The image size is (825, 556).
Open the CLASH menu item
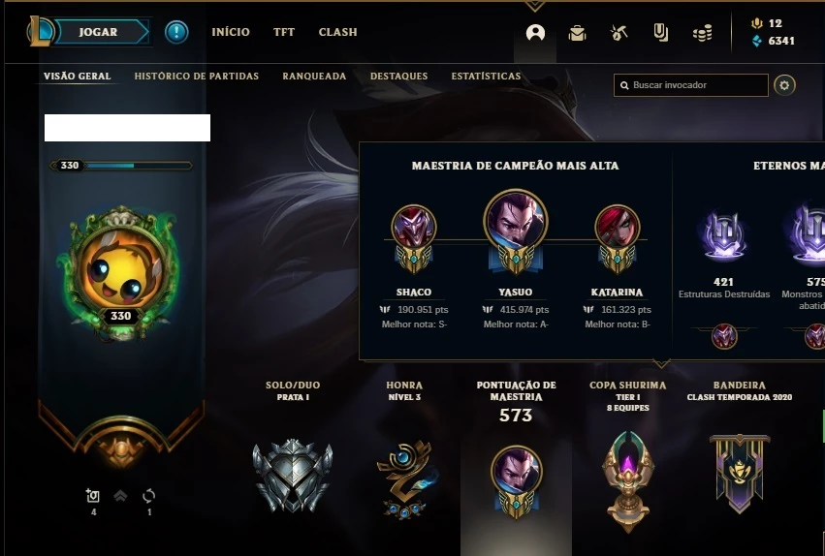[x=337, y=32]
